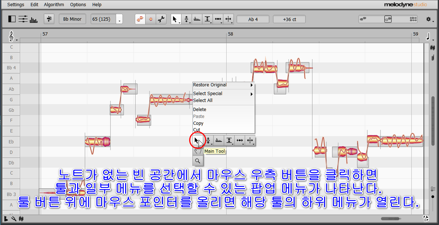The width and height of the screenshot is (439, 225).
Task: Select the Timing Tool in top toolbar
Action: [218, 19]
